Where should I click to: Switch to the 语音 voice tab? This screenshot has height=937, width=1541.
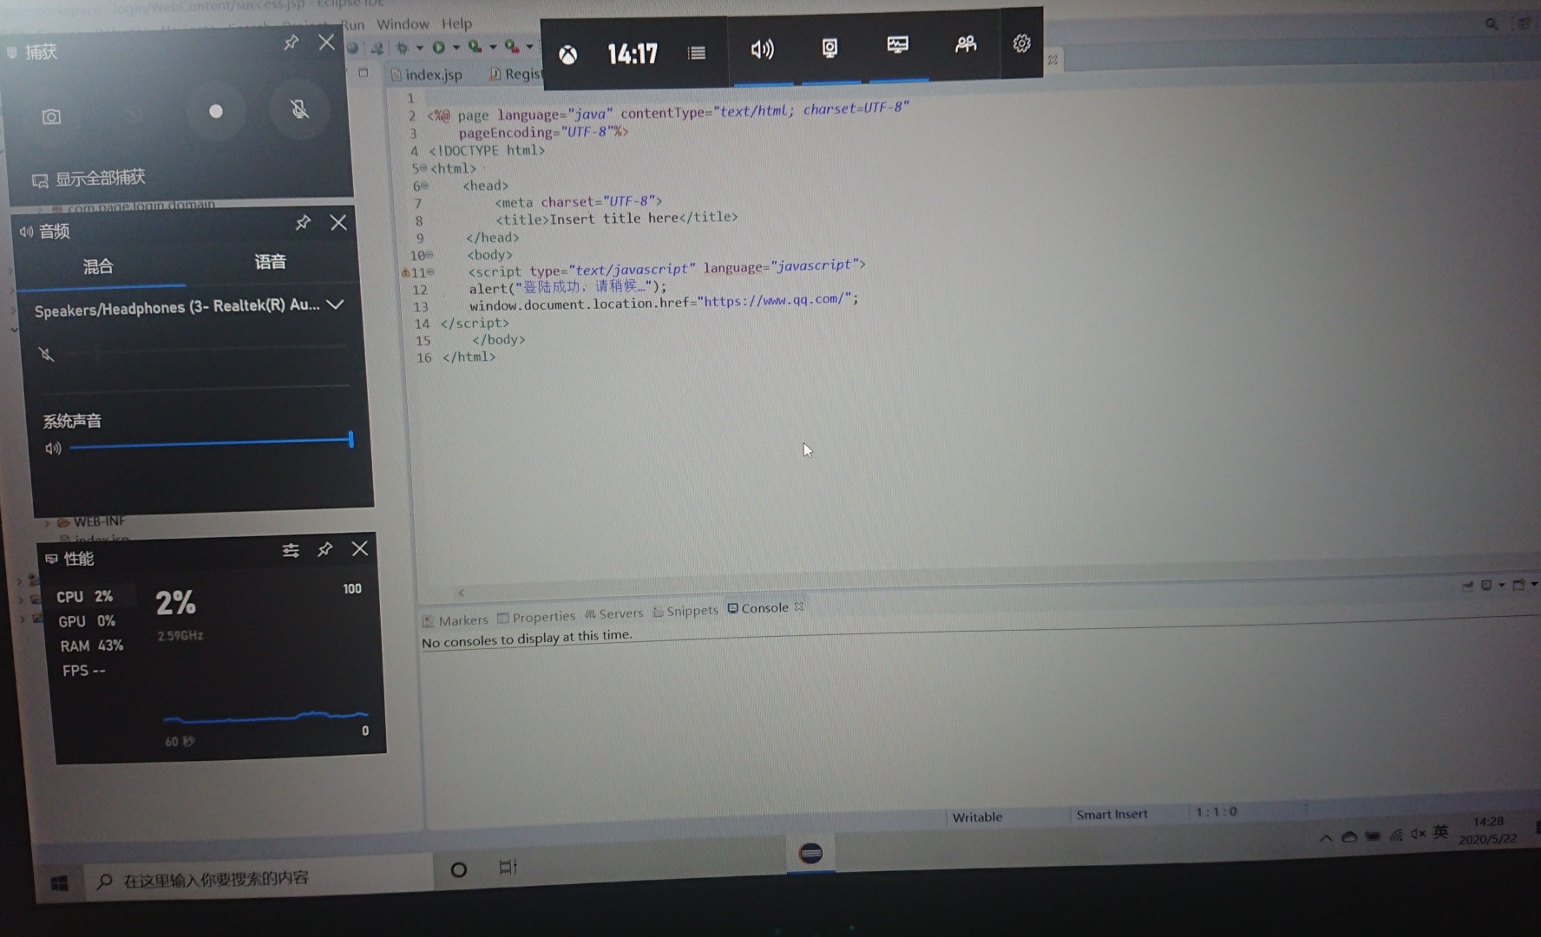270,262
